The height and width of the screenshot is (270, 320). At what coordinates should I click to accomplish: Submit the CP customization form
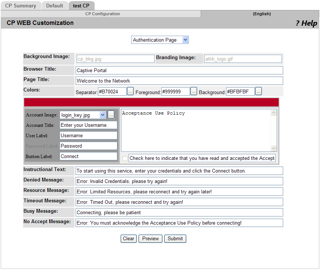(175, 238)
